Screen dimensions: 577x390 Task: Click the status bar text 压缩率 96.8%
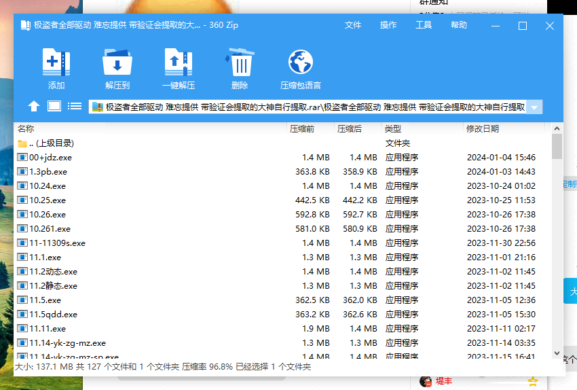[x=207, y=367]
